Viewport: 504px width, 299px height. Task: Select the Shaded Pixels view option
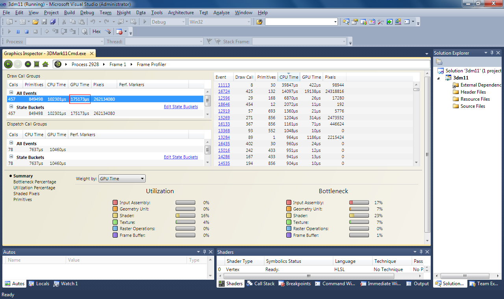point(26,194)
